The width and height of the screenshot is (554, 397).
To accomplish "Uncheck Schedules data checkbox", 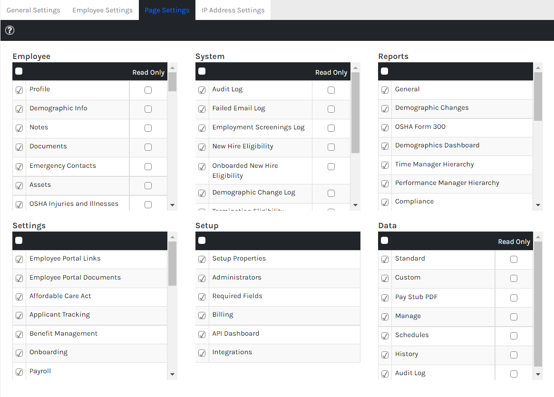I will coord(385,336).
